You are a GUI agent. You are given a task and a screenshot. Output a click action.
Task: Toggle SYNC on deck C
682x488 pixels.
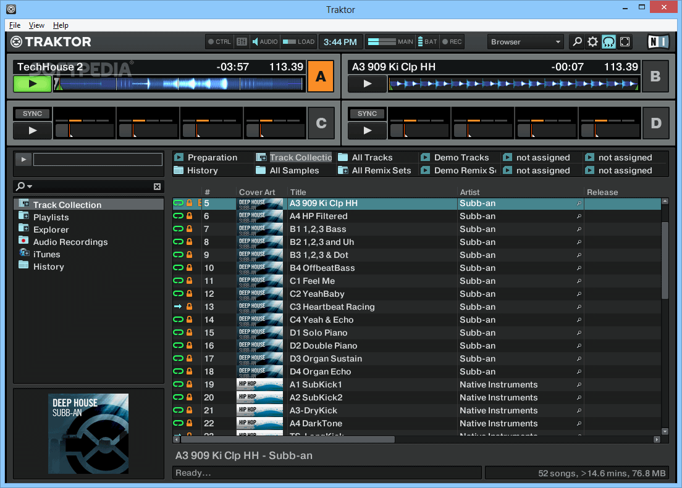click(x=33, y=114)
